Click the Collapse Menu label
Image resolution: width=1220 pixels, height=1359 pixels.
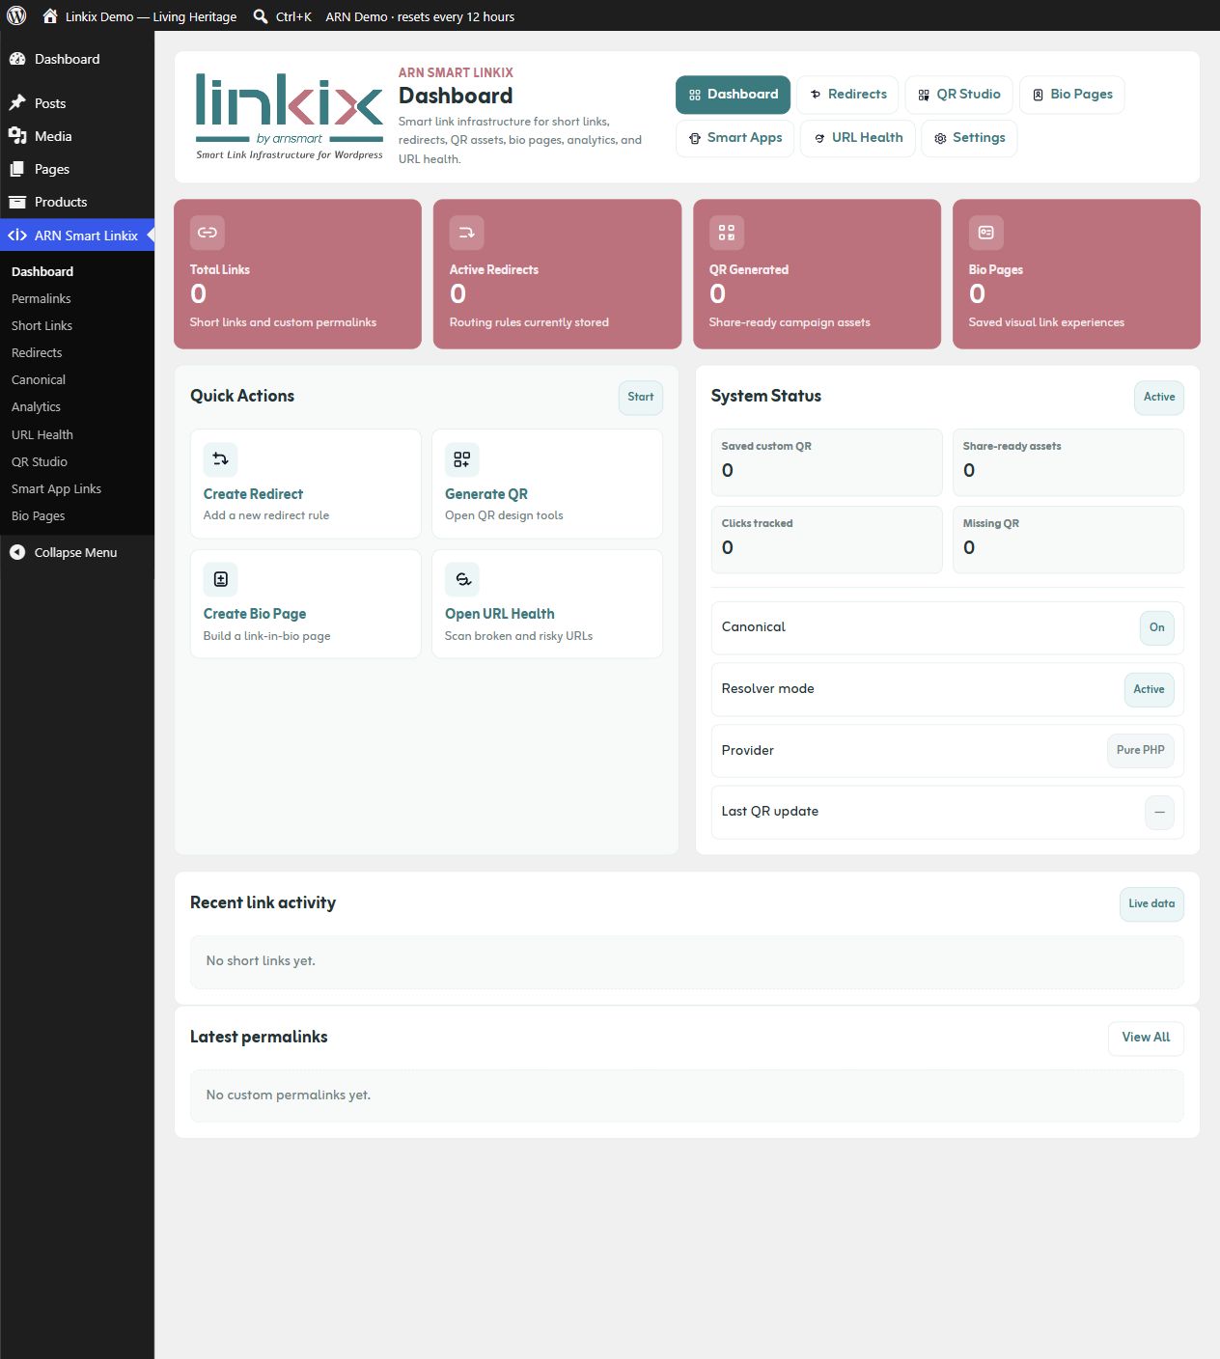[75, 552]
